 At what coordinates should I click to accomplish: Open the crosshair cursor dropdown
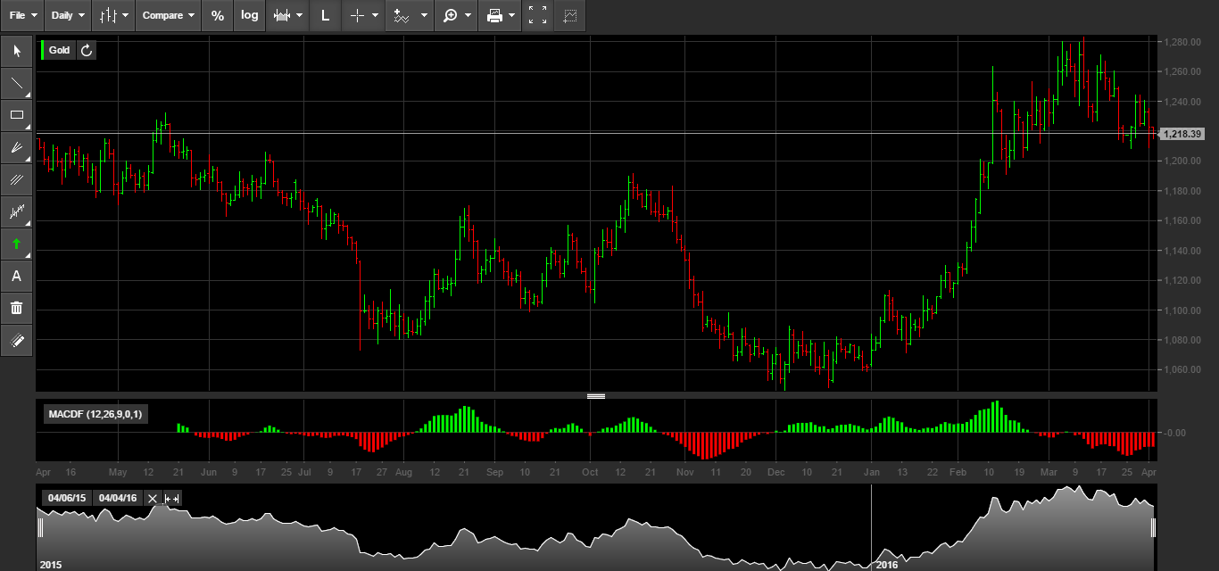click(x=363, y=15)
